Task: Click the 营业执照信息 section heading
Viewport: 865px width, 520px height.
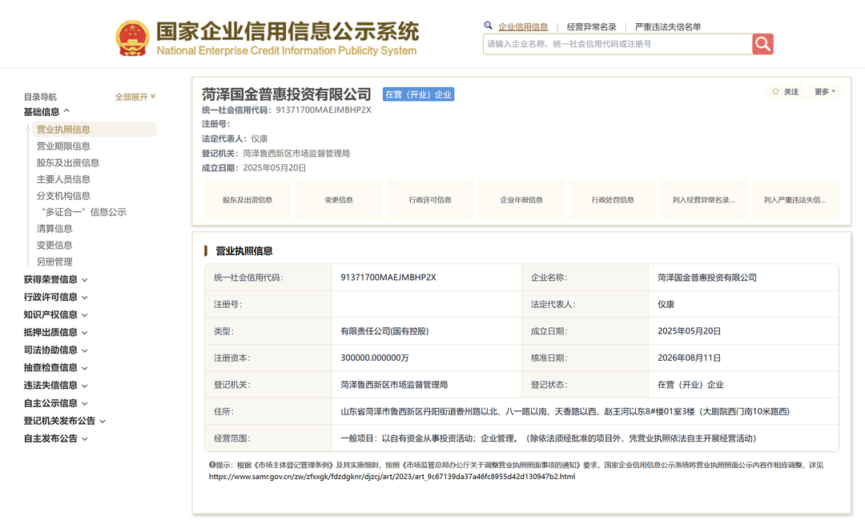Action: [243, 251]
